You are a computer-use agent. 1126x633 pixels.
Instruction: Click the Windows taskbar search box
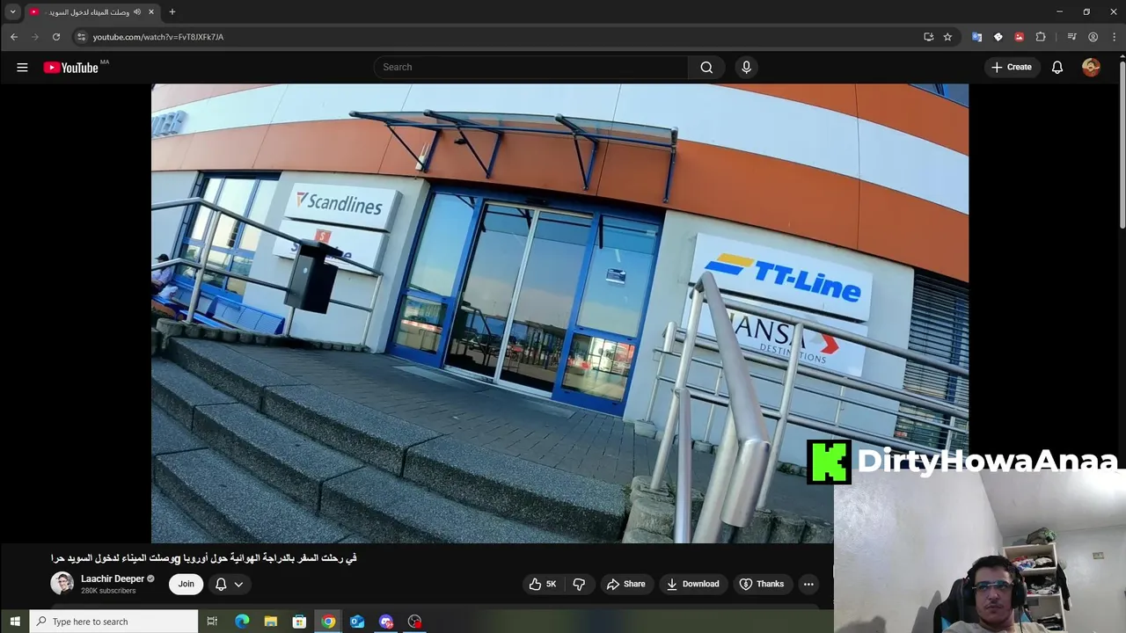point(113,622)
